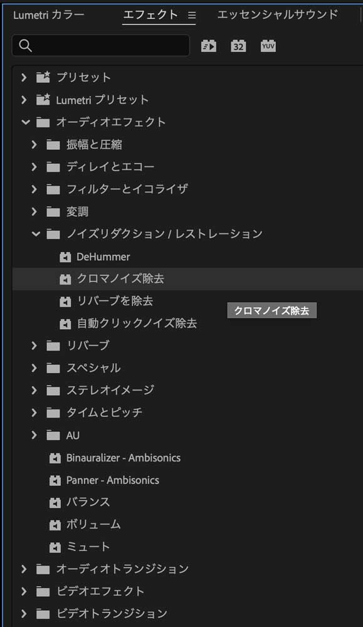Click the effect badge icon beside DeHummer
This screenshot has width=363, height=627.
pos(65,256)
